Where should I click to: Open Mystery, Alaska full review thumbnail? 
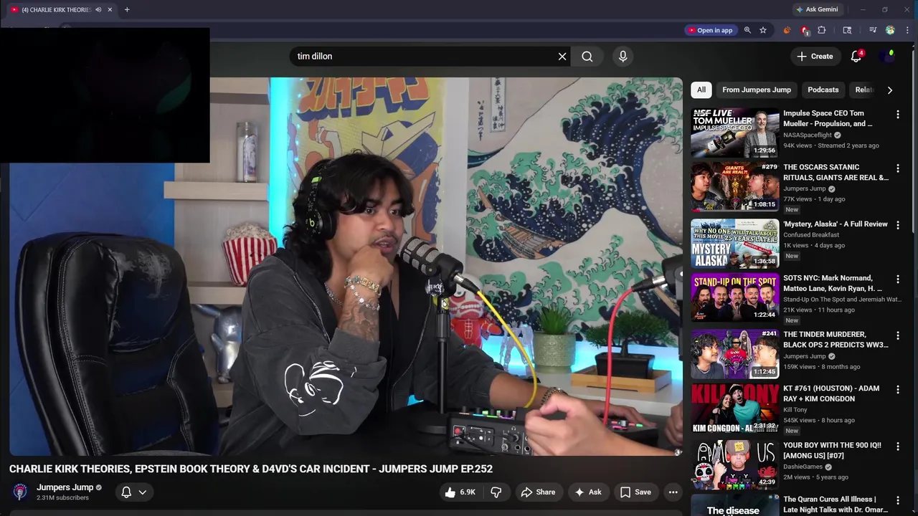(x=734, y=244)
